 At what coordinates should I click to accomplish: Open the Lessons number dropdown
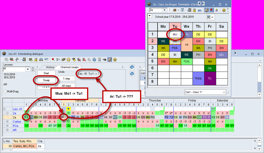(28, 69)
